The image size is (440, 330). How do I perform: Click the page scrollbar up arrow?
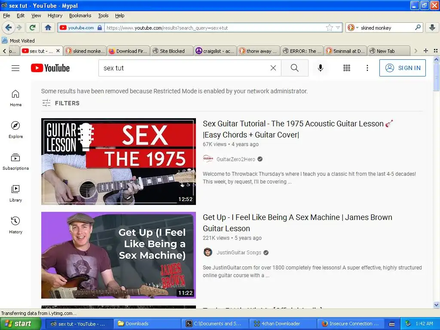pos(436,59)
